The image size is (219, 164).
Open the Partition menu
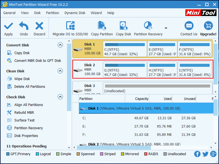point(52,13)
